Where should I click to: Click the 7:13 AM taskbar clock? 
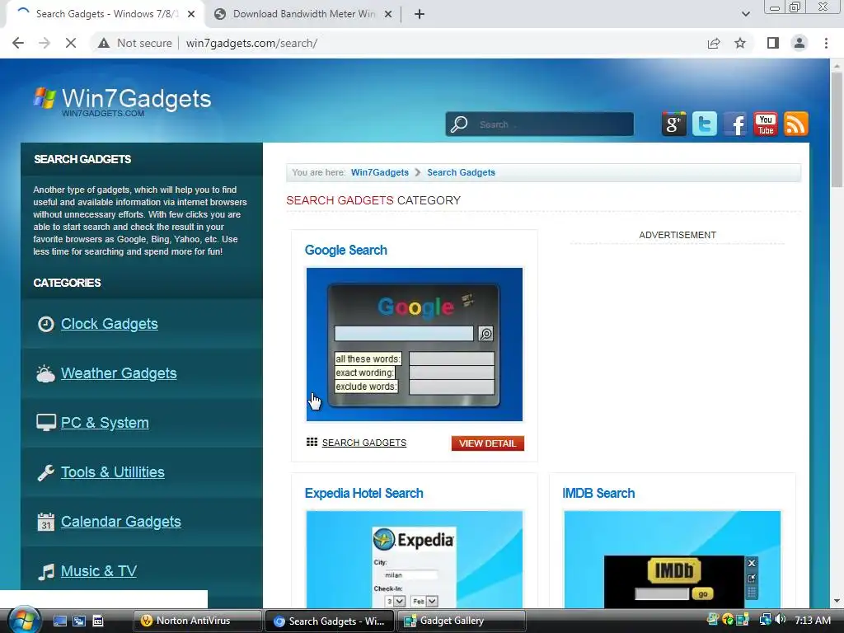pyautogui.click(x=813, y=620)
